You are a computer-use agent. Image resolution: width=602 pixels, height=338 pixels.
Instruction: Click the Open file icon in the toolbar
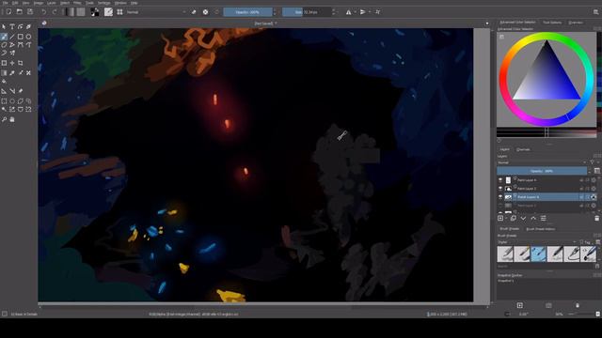(x=19, y=12)
